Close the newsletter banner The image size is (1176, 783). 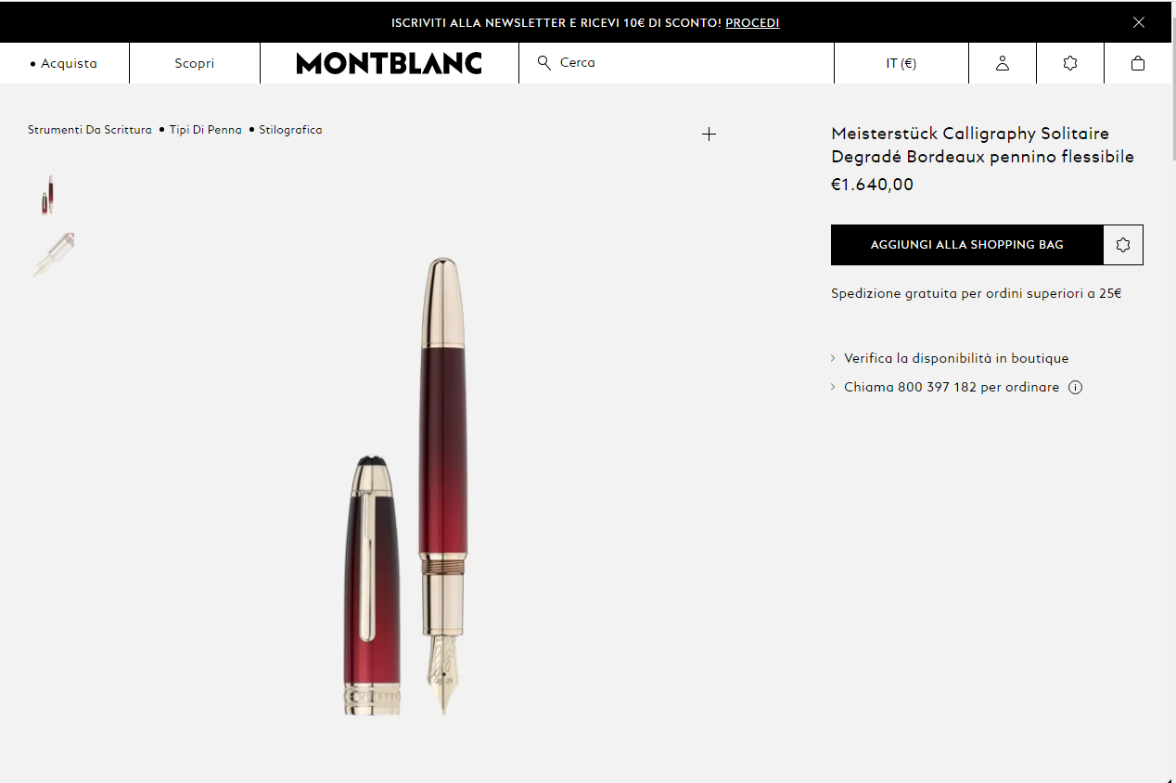tap(1139, 22)
